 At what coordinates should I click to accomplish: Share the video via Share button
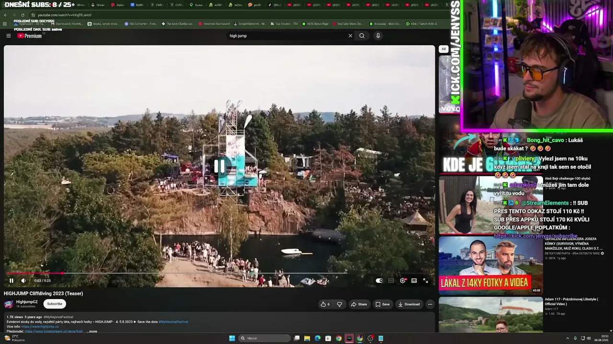click(359, 304)
